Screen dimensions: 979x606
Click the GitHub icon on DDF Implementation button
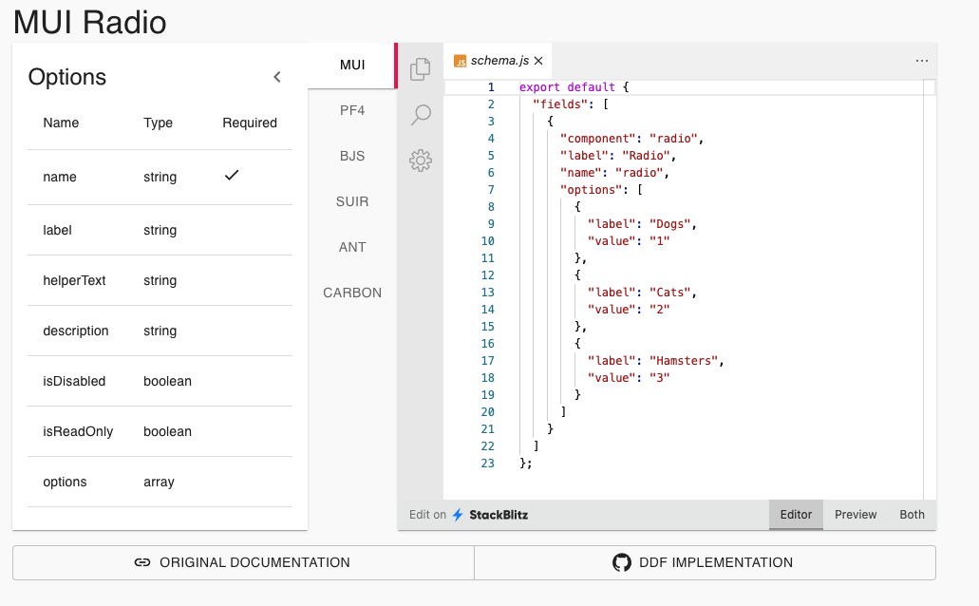pos(622,561)
